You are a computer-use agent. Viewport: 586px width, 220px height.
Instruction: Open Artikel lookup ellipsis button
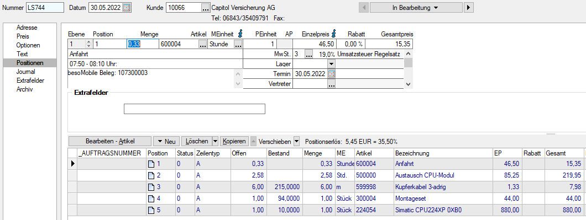pyautogui.click(x=202, y=44)
